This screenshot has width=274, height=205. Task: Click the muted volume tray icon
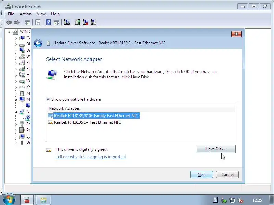241,200
